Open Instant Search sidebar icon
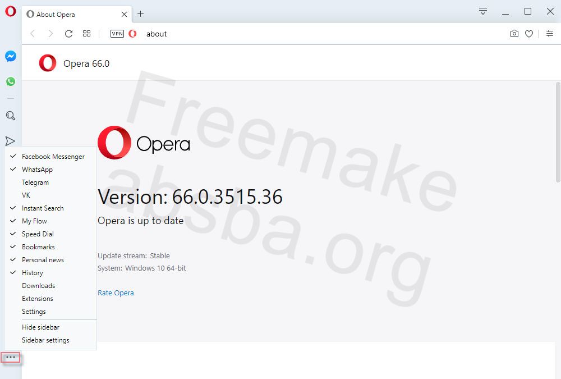This screenshot has height=379, width=561. tap(10, 115)
